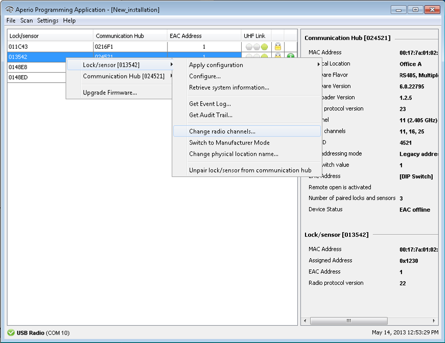Click the UHF Link column header
Viewport: 445px width, 343px height.
pyautogui.click(x=256, y=36)
